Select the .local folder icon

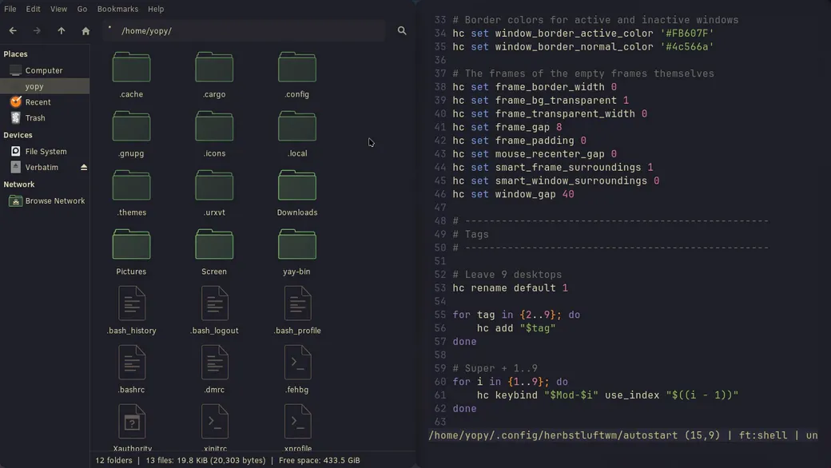(296, 126)
